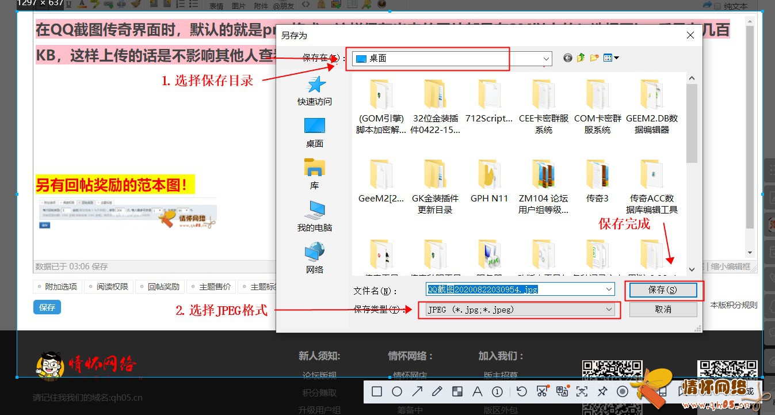Viewport: 775px width, 415px height.
Task: Click the 情怀网络 footer logo
Action: pyautogui.click(x=86, y=365)
